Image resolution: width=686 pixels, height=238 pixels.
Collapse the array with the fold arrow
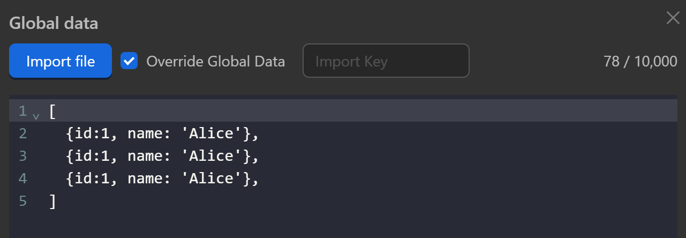(x=36, y=115)
